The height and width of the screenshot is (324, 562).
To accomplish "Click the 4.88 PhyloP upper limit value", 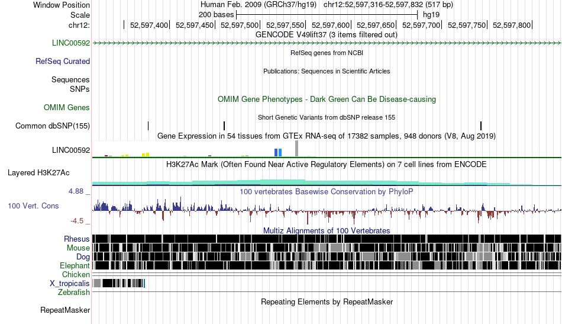I will coord(76,191).
